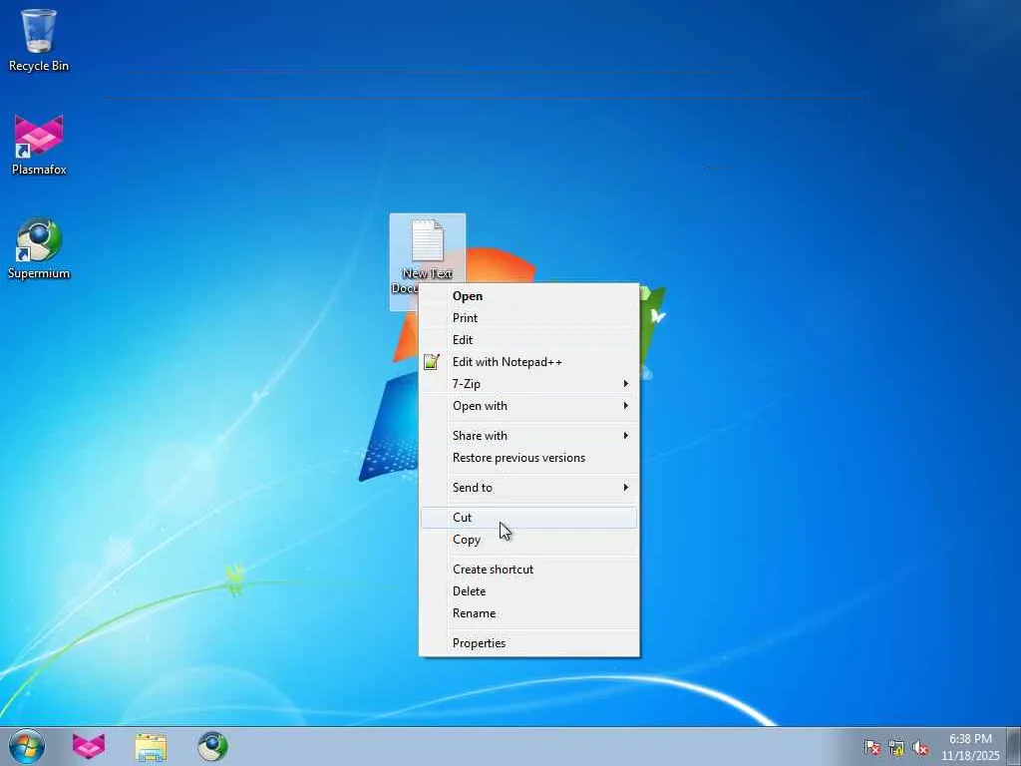Image resolution: width=1021 pixels, height=766 pixels.
Task: Launch Supermium from the taskbar
Action: [212, 746]
